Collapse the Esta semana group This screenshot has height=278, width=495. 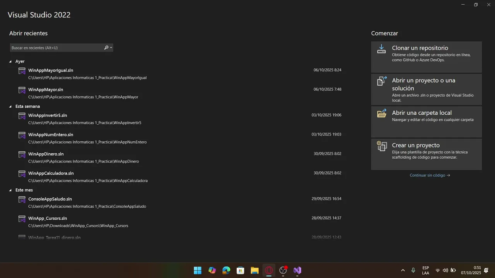10,107
